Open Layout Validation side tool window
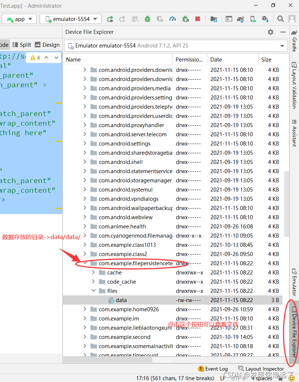Screen dimensions: 299x382 [x=294, y=85]
